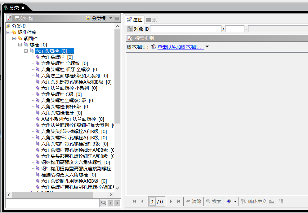Select 六角头螺栓 细牙 全螺纹 [0]
This screenshot has width=308, height=213.
(x=70, y=70)
